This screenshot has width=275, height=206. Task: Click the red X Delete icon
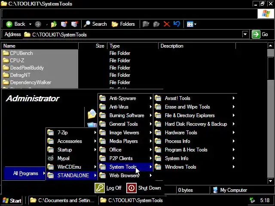pos(167,24)
